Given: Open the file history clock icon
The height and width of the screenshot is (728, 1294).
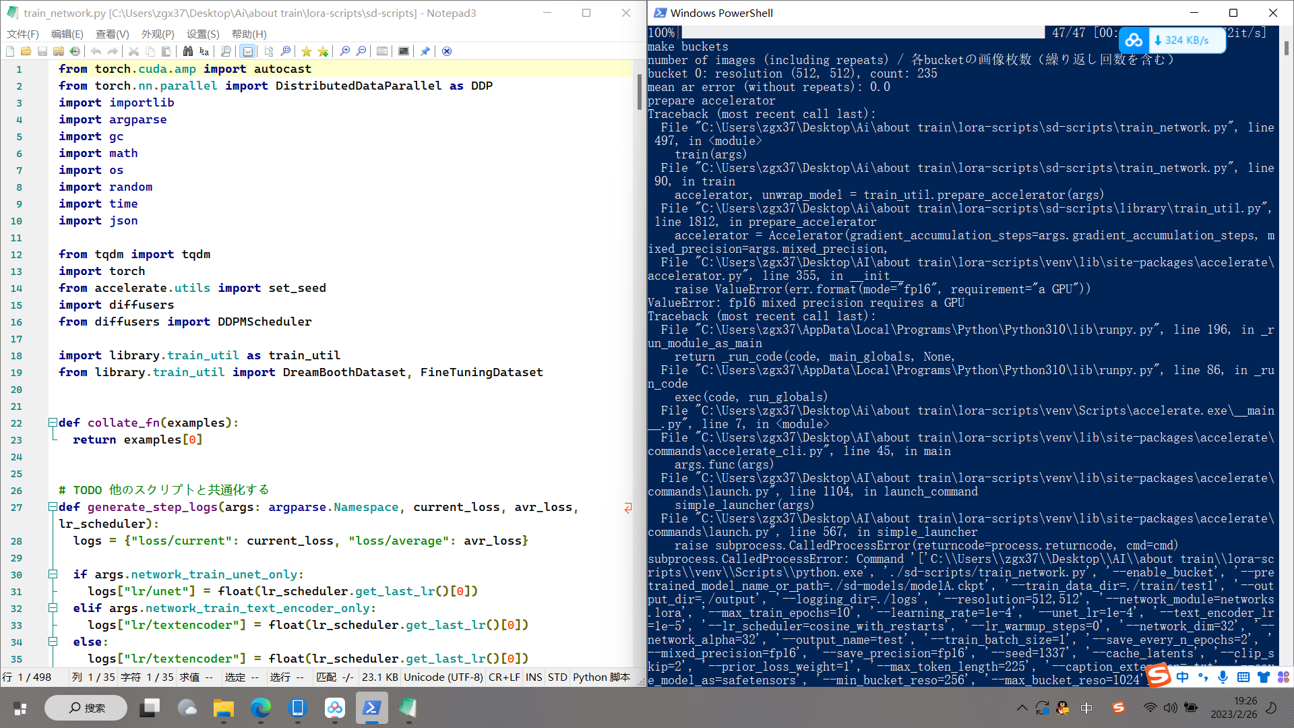Looking at the screenshot, I should 75,51.
